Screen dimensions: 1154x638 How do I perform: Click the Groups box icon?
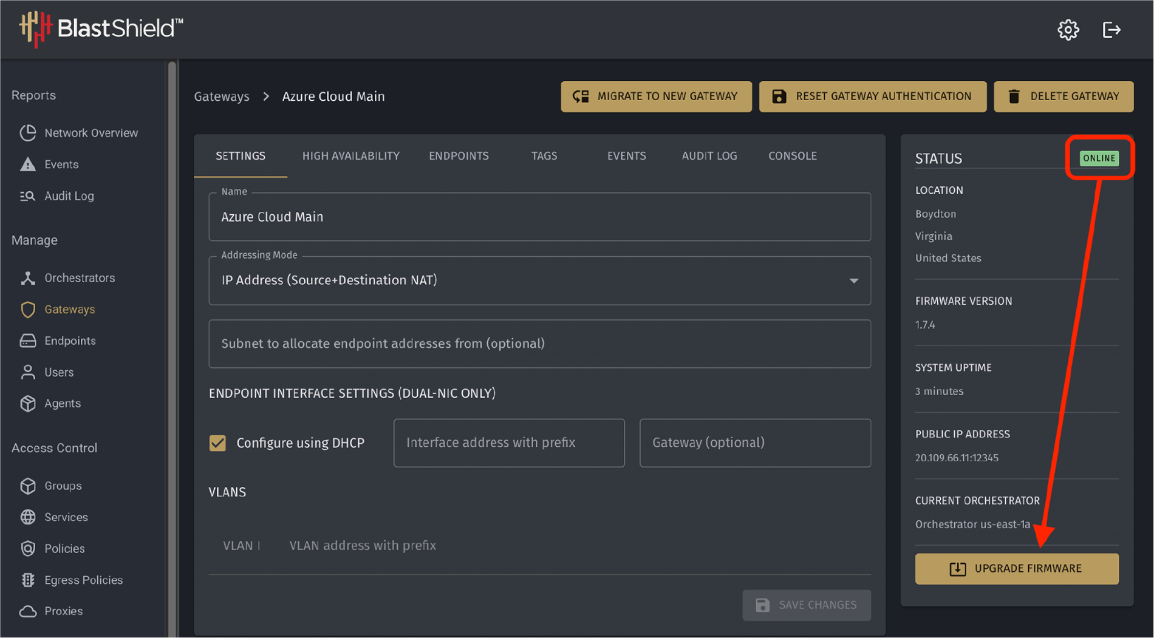[28, 486]
